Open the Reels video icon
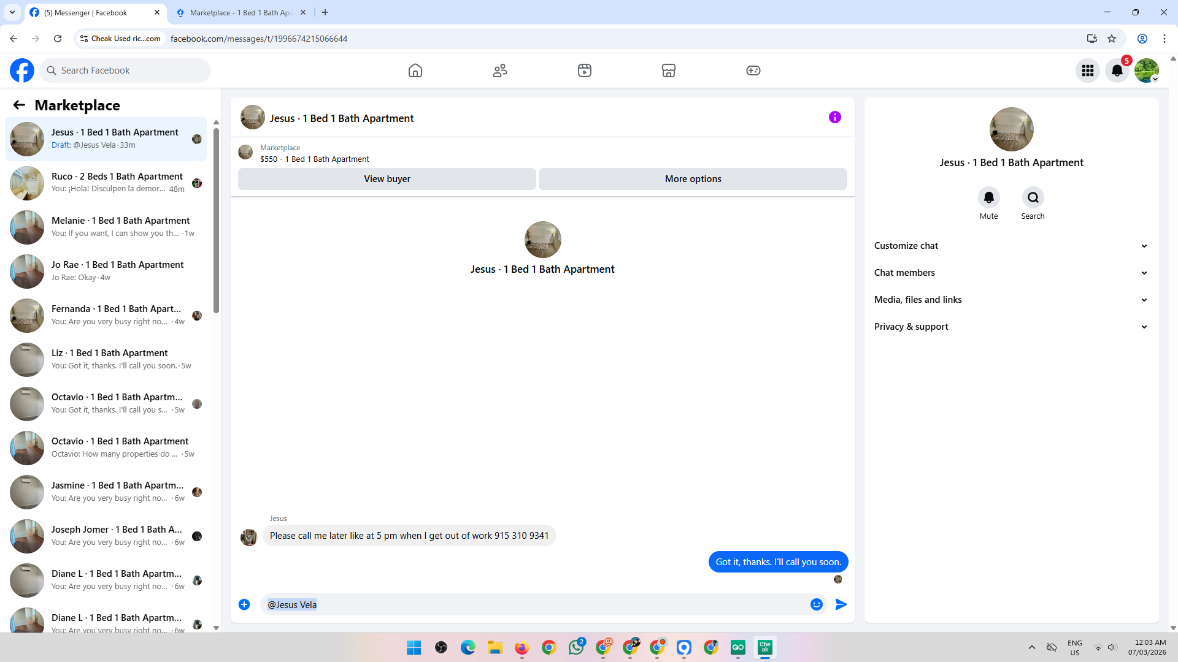Image resolution: width=1178 pixels, height=662 pixels. [585, 70]
